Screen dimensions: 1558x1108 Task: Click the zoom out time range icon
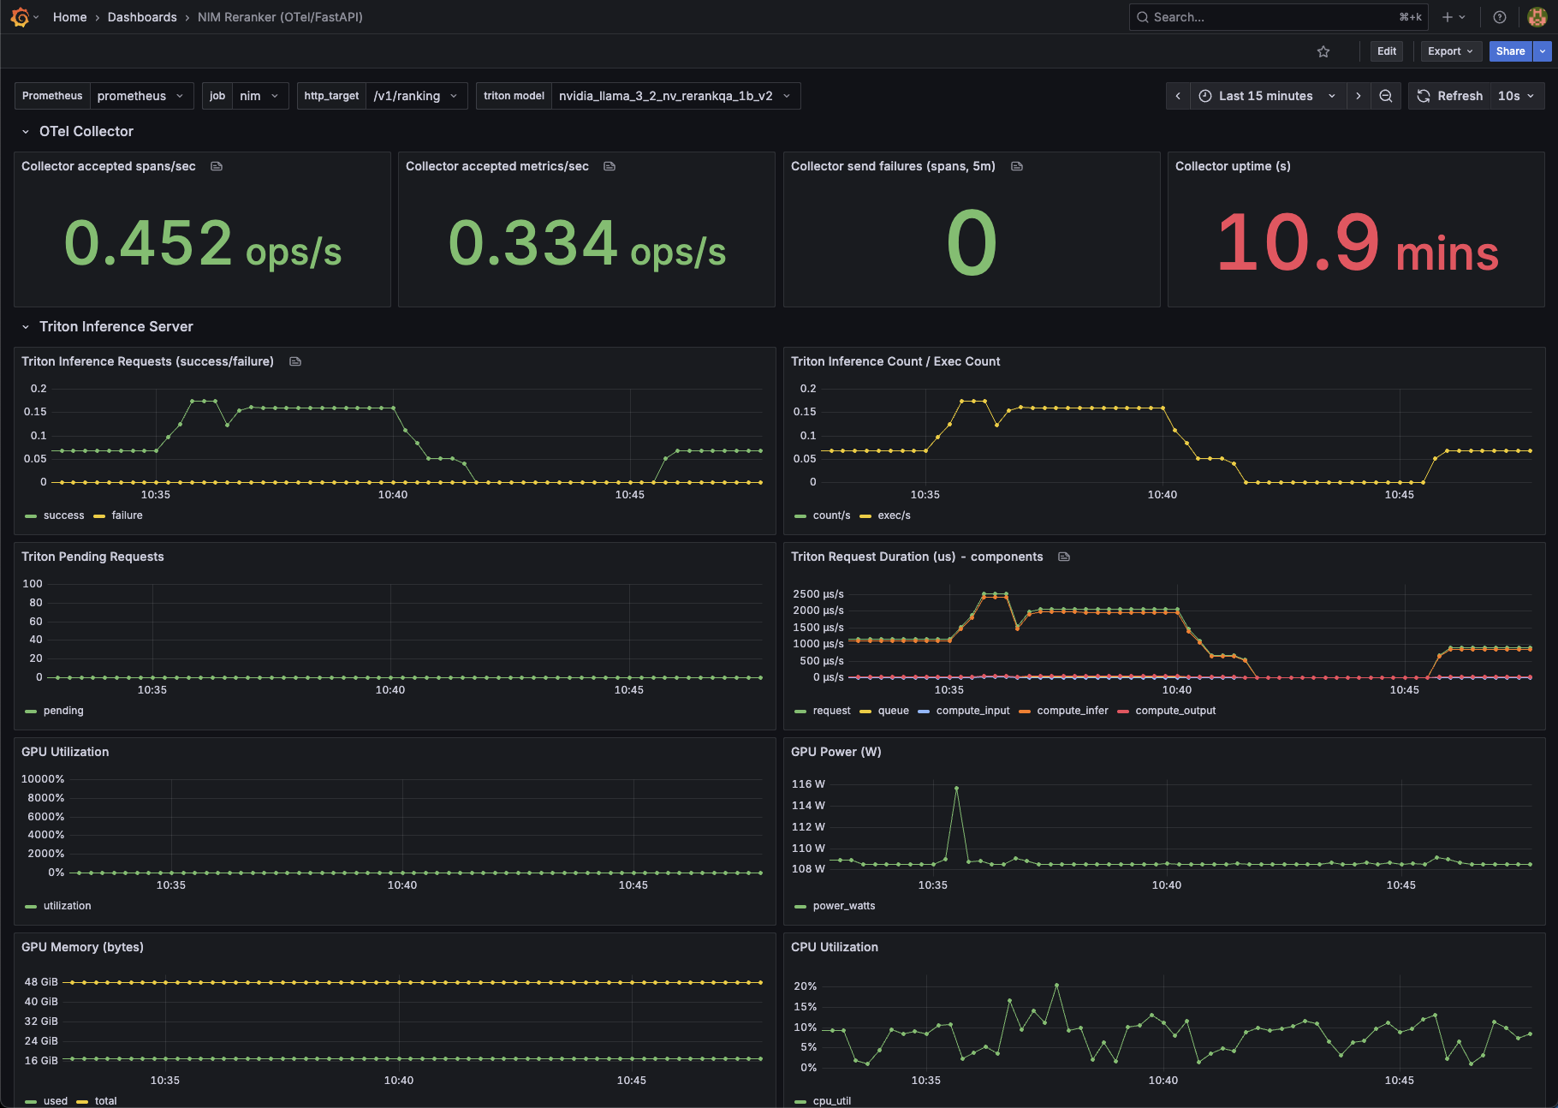coord(1386,96)
